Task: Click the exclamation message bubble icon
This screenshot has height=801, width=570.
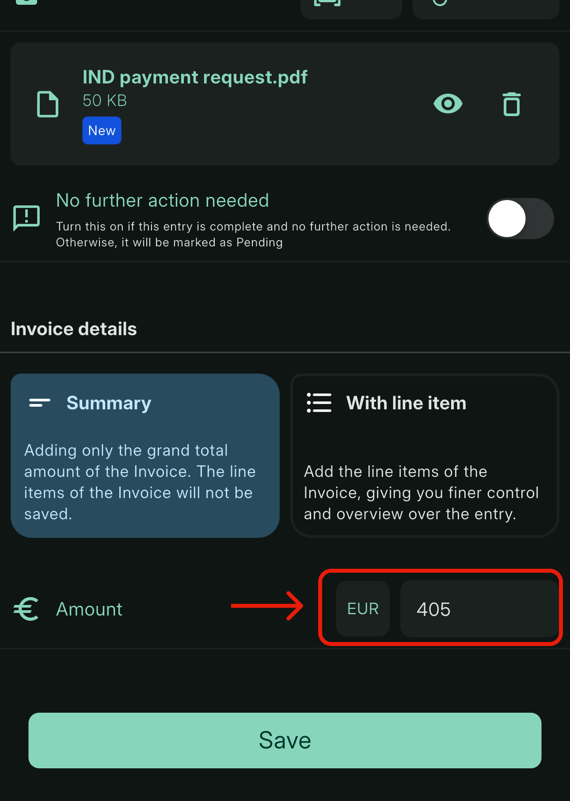Action: tap(27, 218)
